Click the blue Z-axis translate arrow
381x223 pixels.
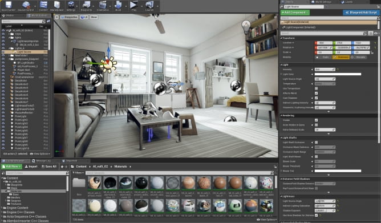tap(108, 51)
